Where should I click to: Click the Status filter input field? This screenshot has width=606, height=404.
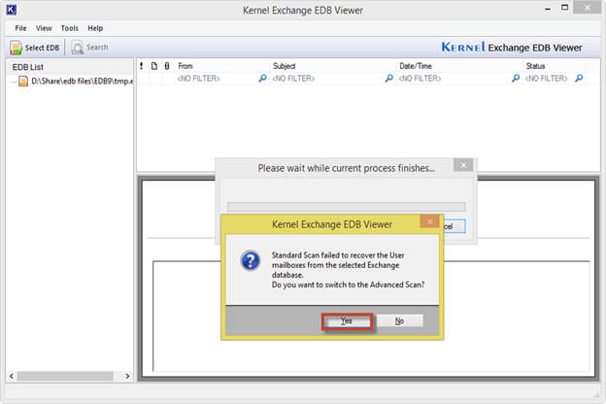(x=549, y=79)
